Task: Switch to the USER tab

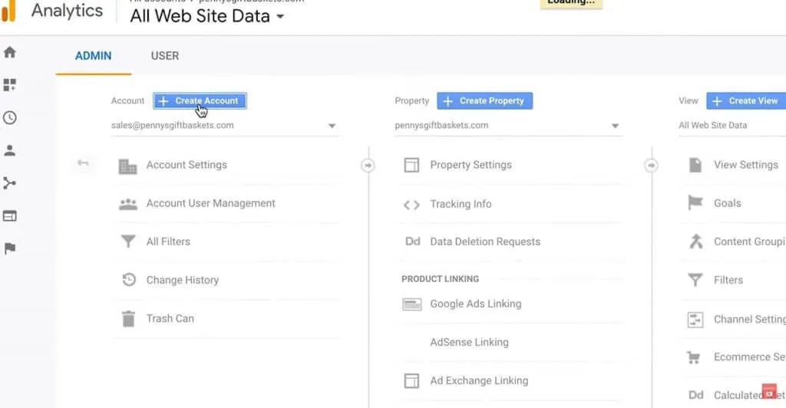Action: (165, 55)
